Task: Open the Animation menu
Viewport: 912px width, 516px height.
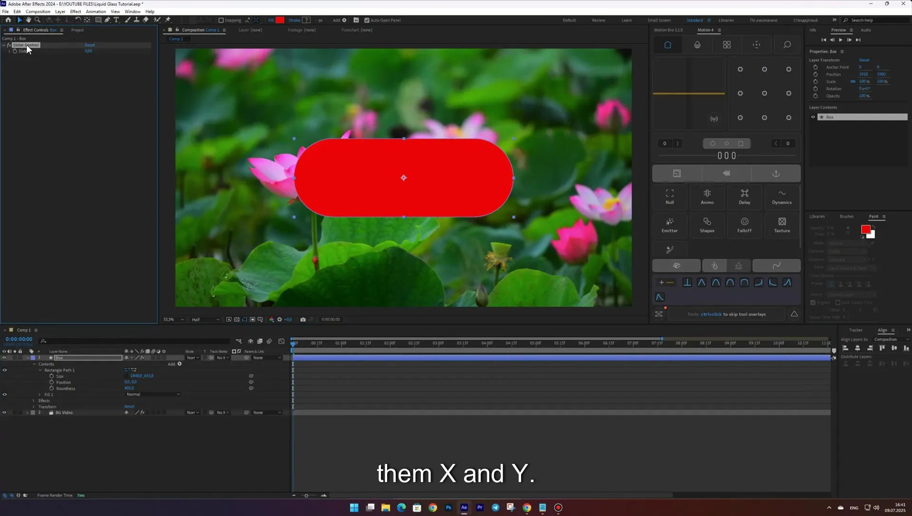Action: point(95,11)
